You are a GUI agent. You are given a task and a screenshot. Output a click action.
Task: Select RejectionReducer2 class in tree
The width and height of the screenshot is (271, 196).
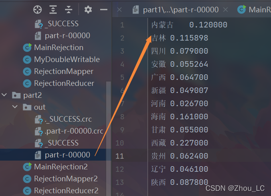tap(66, 191)
